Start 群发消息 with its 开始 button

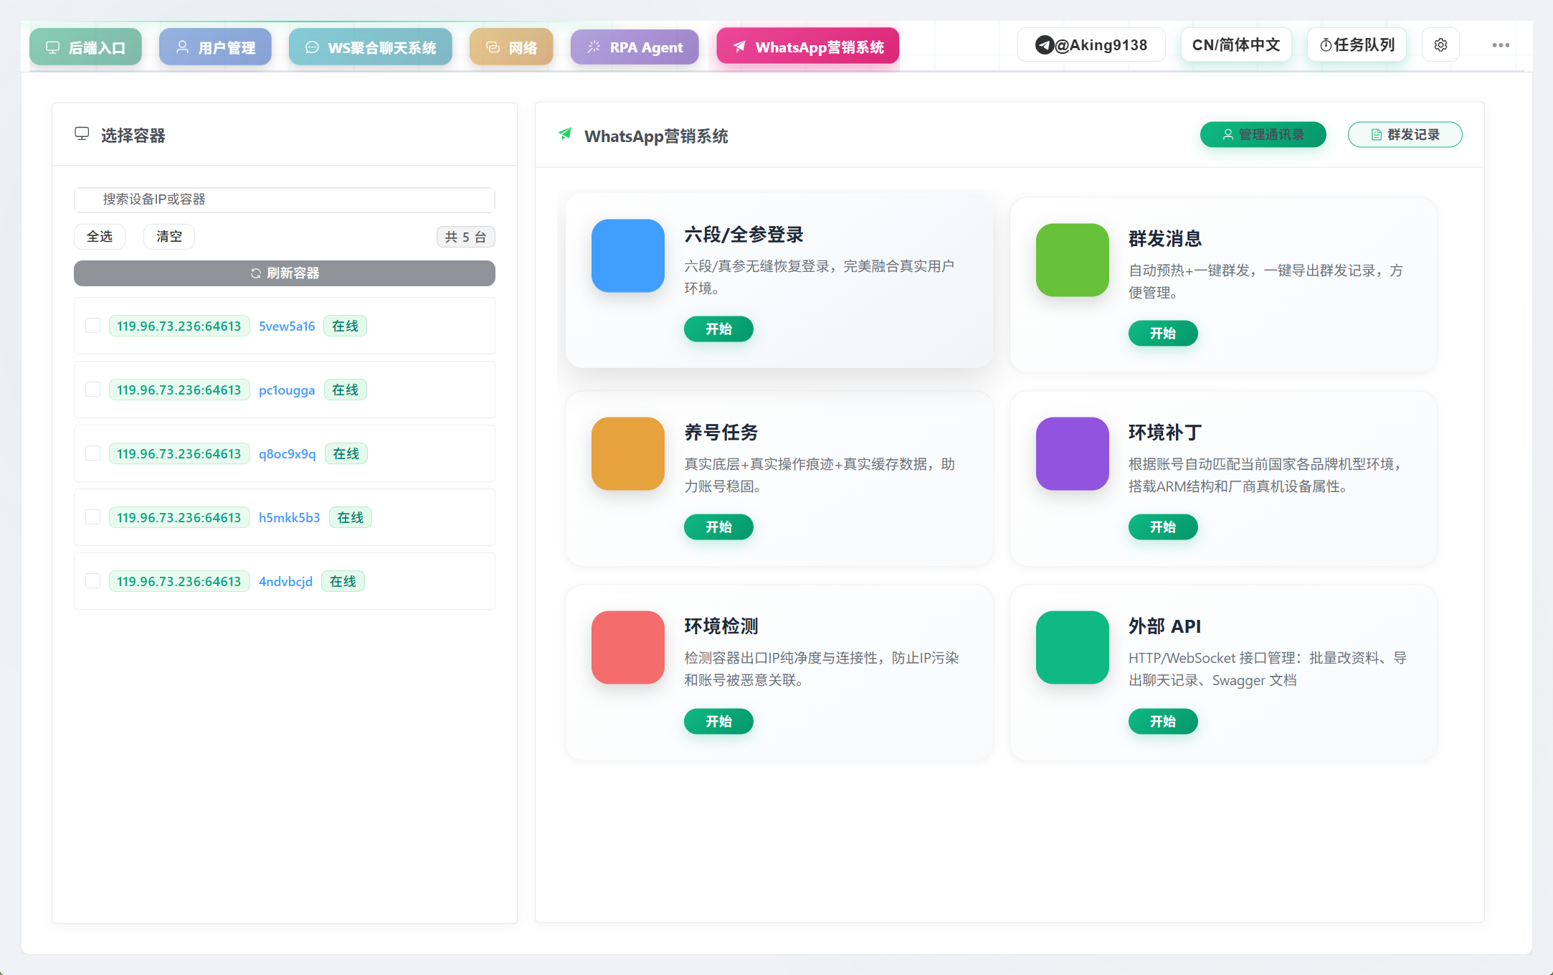(1163, 334)
